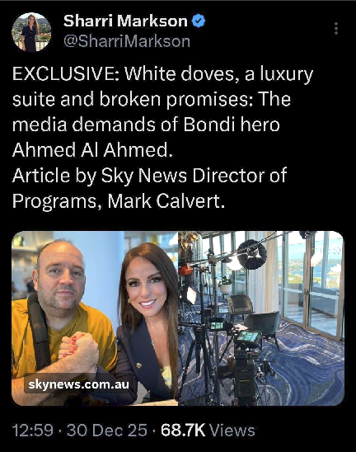Click the blue verified badge
Image resolution: width=356 pixels, height=452 pixels.
pos(199,21)
